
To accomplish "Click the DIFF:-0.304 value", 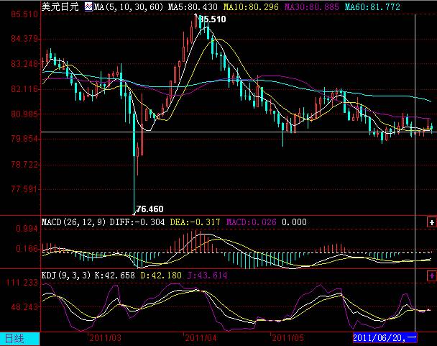I will click(137, 222).
